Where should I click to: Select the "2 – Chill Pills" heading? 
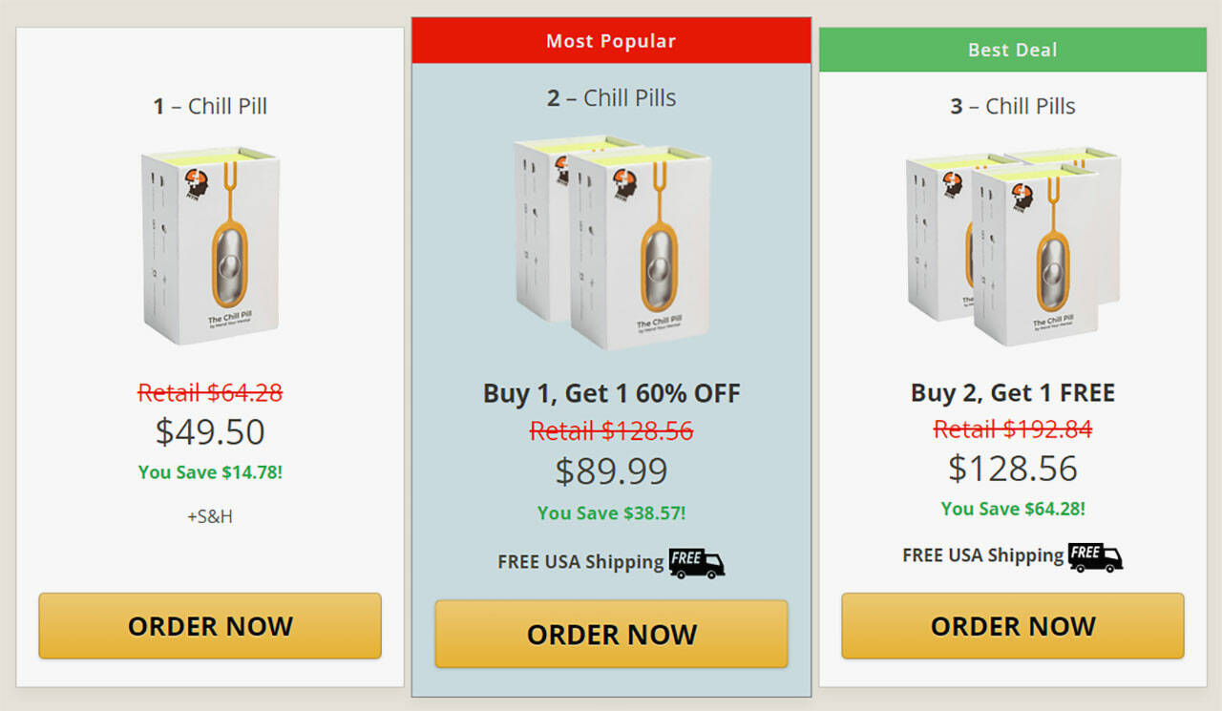(611, 97)
